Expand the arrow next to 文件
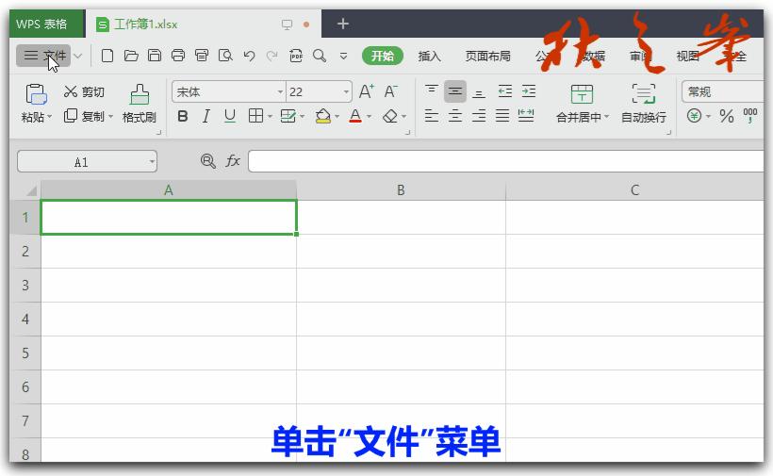Viewport: 773px width, 476px height. (x=78, y=56)
